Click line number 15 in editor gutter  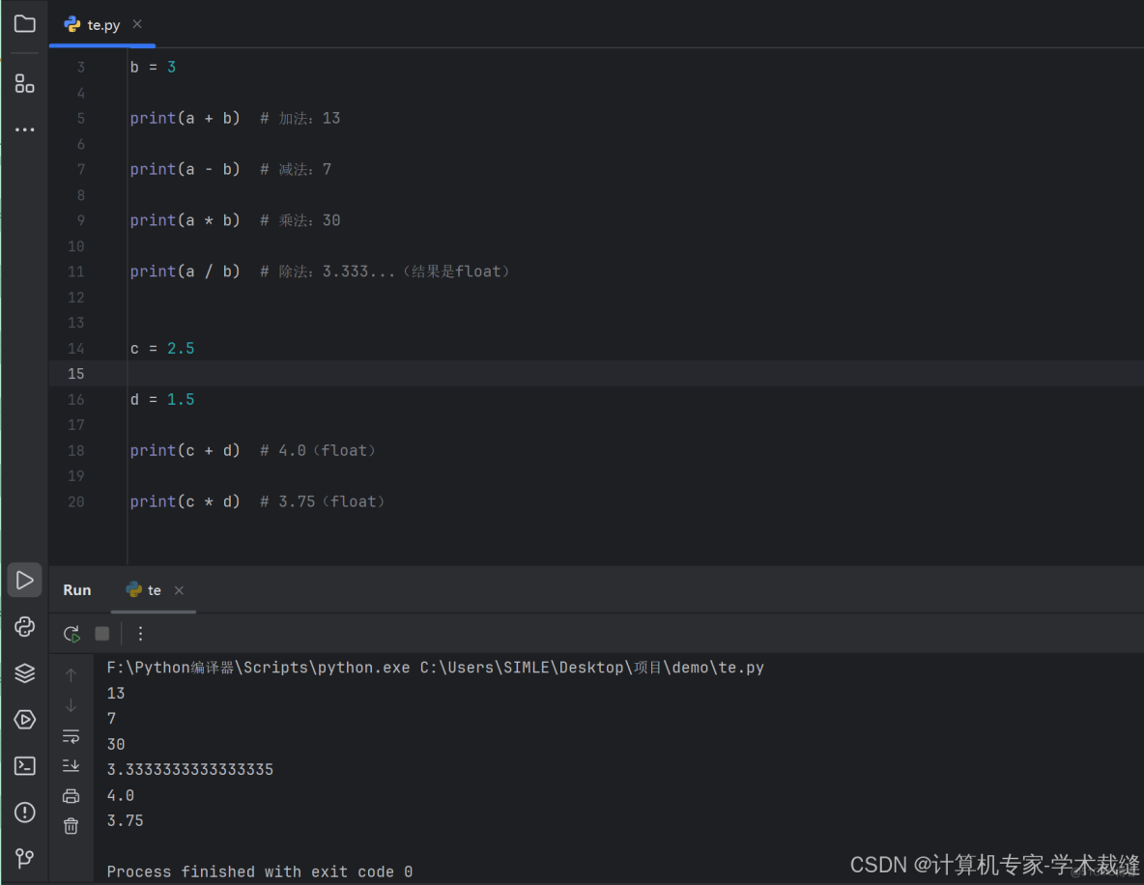point(76,374)
